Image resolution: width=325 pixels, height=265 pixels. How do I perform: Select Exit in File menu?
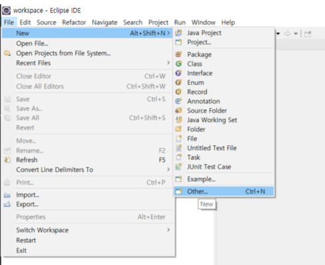coord(87,250)
